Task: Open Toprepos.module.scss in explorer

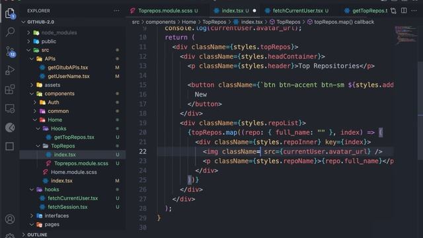Action: point(81,163)
